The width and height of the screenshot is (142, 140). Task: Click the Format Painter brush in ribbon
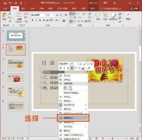10,21
